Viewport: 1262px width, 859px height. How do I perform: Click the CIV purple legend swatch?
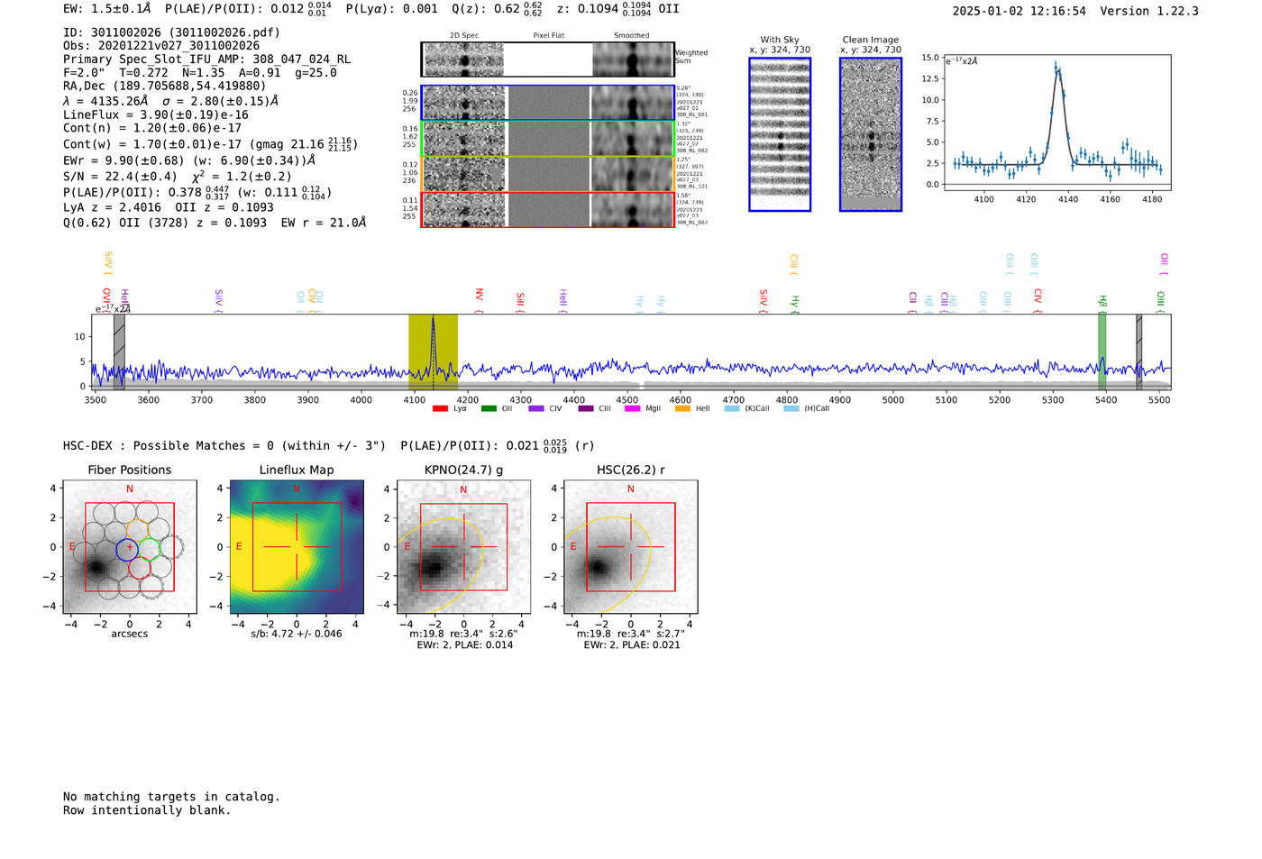(536, 409)
